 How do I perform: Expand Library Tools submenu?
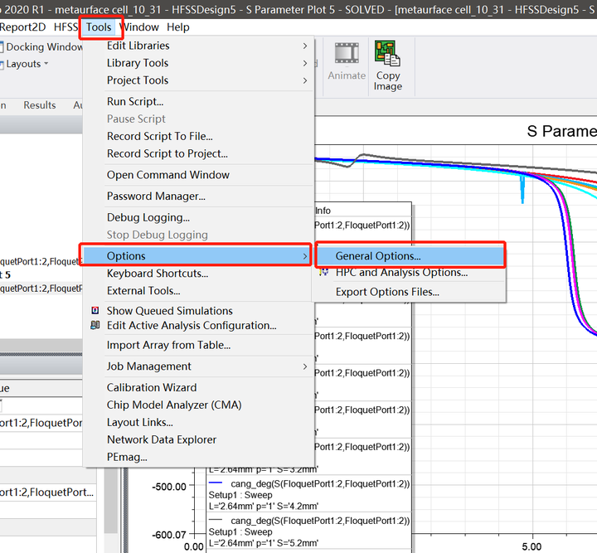click(x=198, y=63)
